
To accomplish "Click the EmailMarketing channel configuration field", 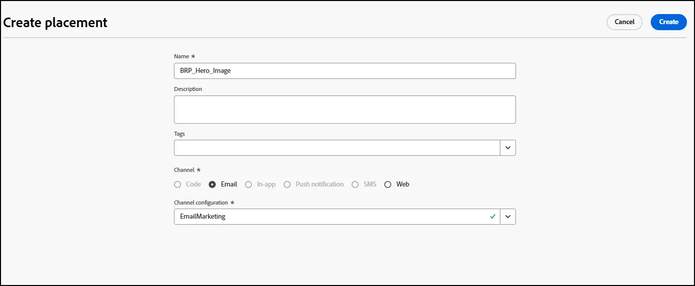I will click(x=337, y=217).
